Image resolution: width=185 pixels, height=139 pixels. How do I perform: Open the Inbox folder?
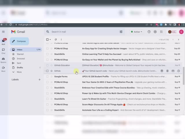(26, 50)
